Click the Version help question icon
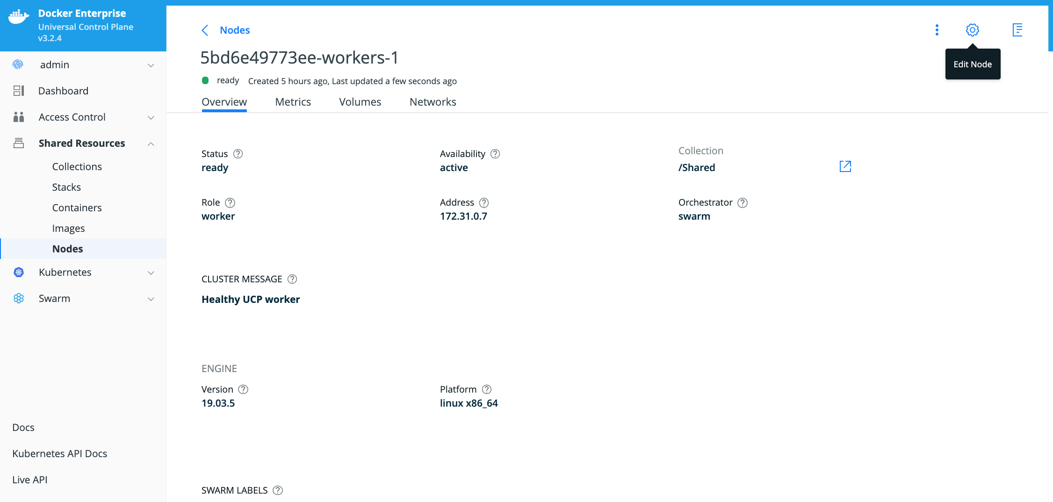 click(x=243, y=389)
